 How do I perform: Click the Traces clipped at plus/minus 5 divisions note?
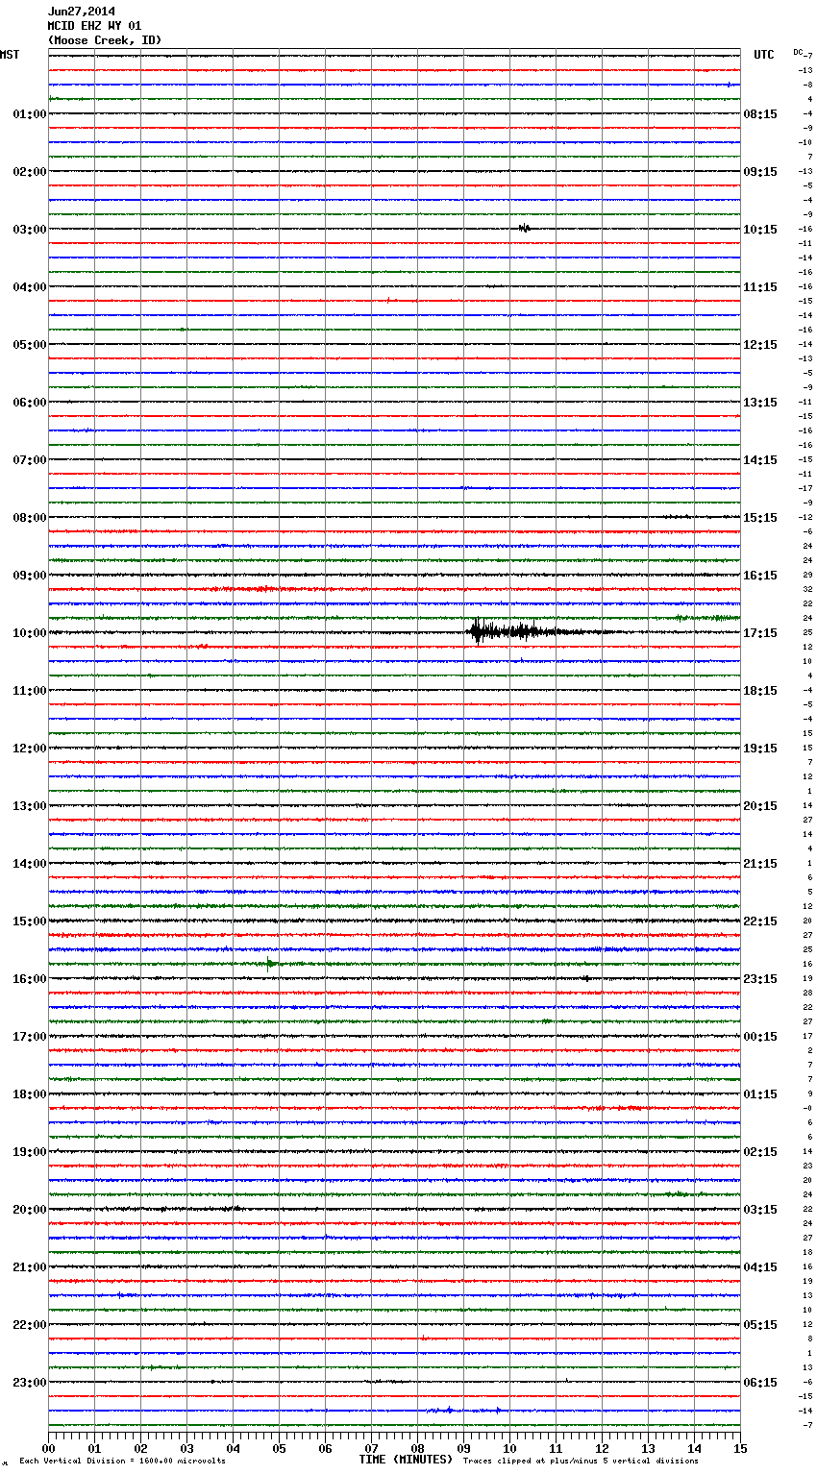581,1462
